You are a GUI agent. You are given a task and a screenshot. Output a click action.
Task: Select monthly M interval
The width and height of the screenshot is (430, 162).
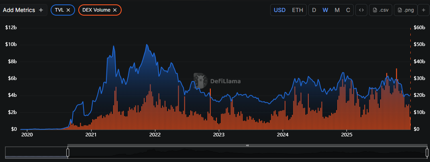(x=337, y=10)
